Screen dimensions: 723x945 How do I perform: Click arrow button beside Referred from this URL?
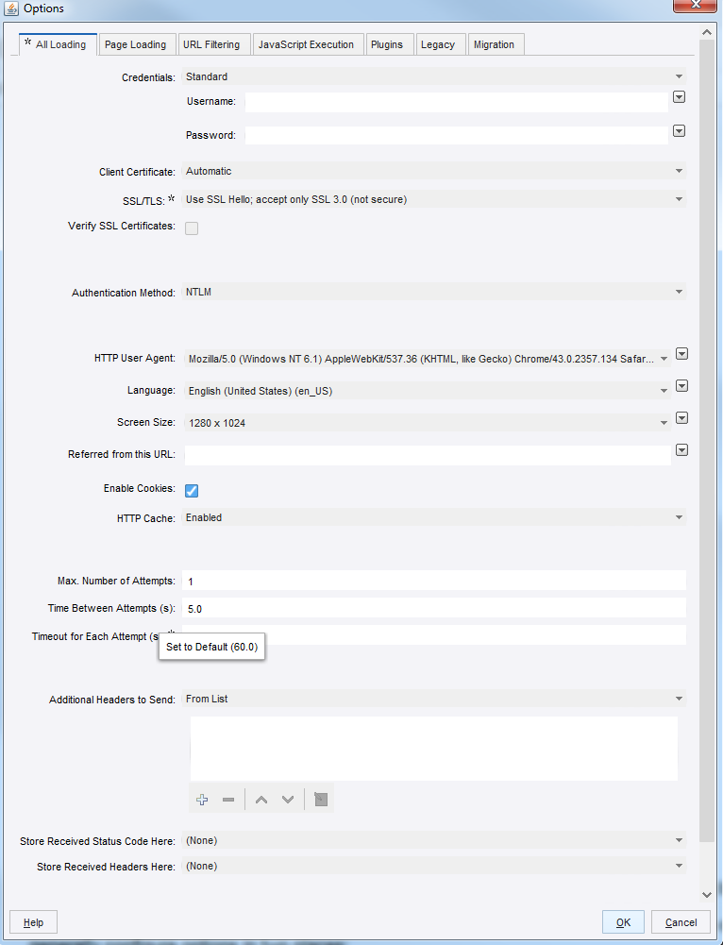pyautogui.click(x=681, y=450)
